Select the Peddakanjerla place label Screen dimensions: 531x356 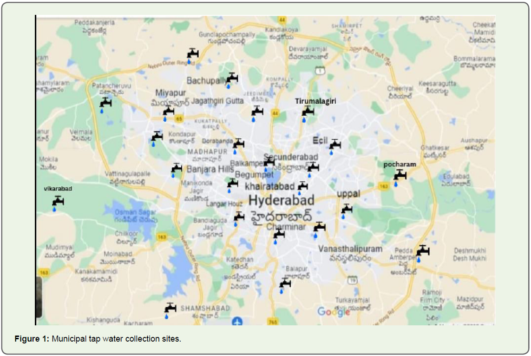tap(94, 22)
